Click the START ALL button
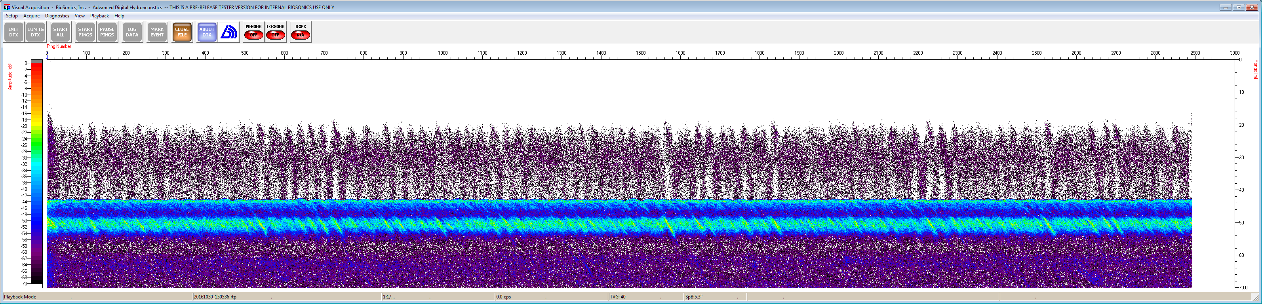Screen dimensions: 1262x304 click(x=60, y=32)
